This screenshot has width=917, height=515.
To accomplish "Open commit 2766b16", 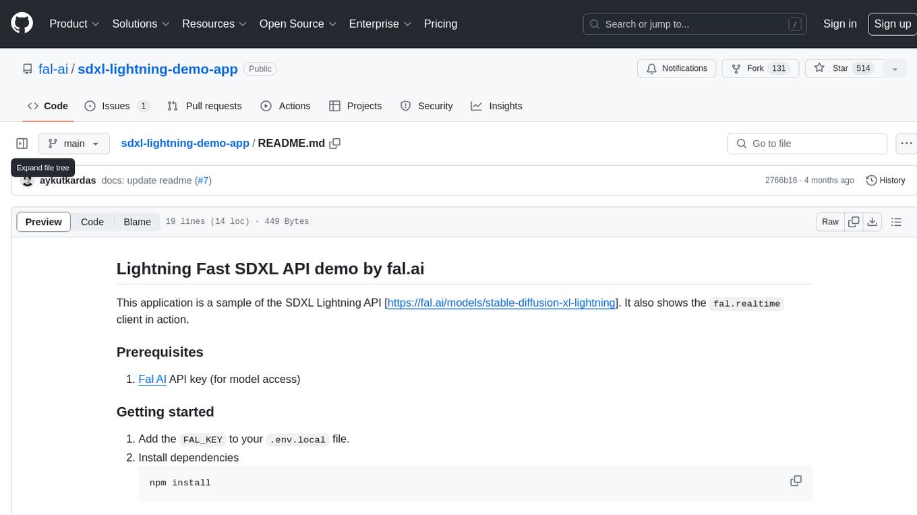I will point(781,181).
